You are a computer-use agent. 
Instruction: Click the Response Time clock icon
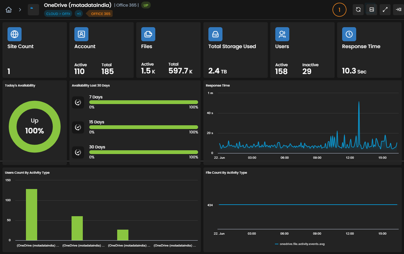pos(349,34)
